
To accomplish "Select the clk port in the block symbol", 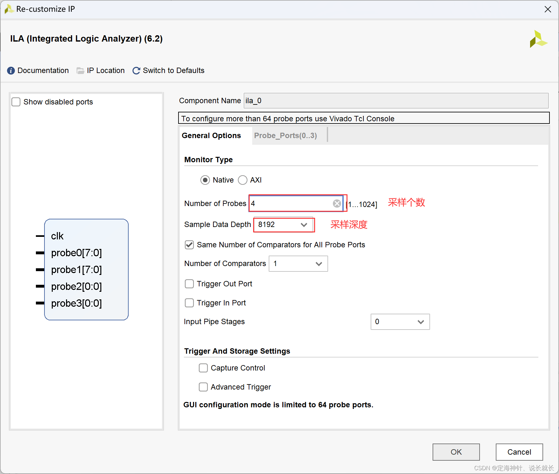I will click(x=57, y=236).
